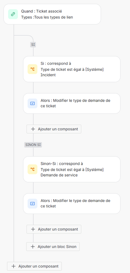Click the text Incident in Si condition
The height and width of the screenshot is (273, 130).
[x=48, y=75]
